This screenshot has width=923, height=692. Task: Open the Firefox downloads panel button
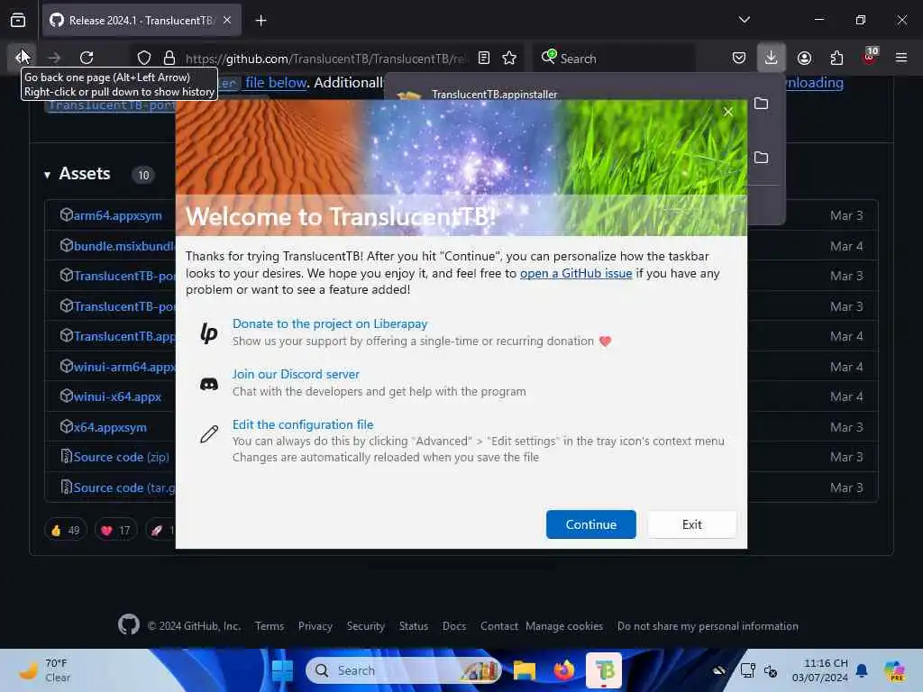[x=772, y=58]
